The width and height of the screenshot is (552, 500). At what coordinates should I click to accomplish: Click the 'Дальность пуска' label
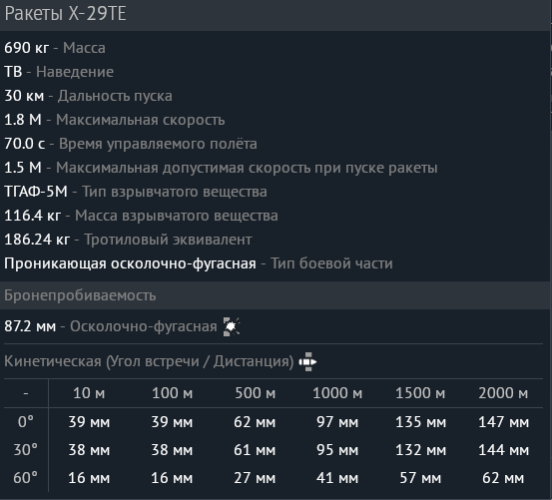point(115,96)
